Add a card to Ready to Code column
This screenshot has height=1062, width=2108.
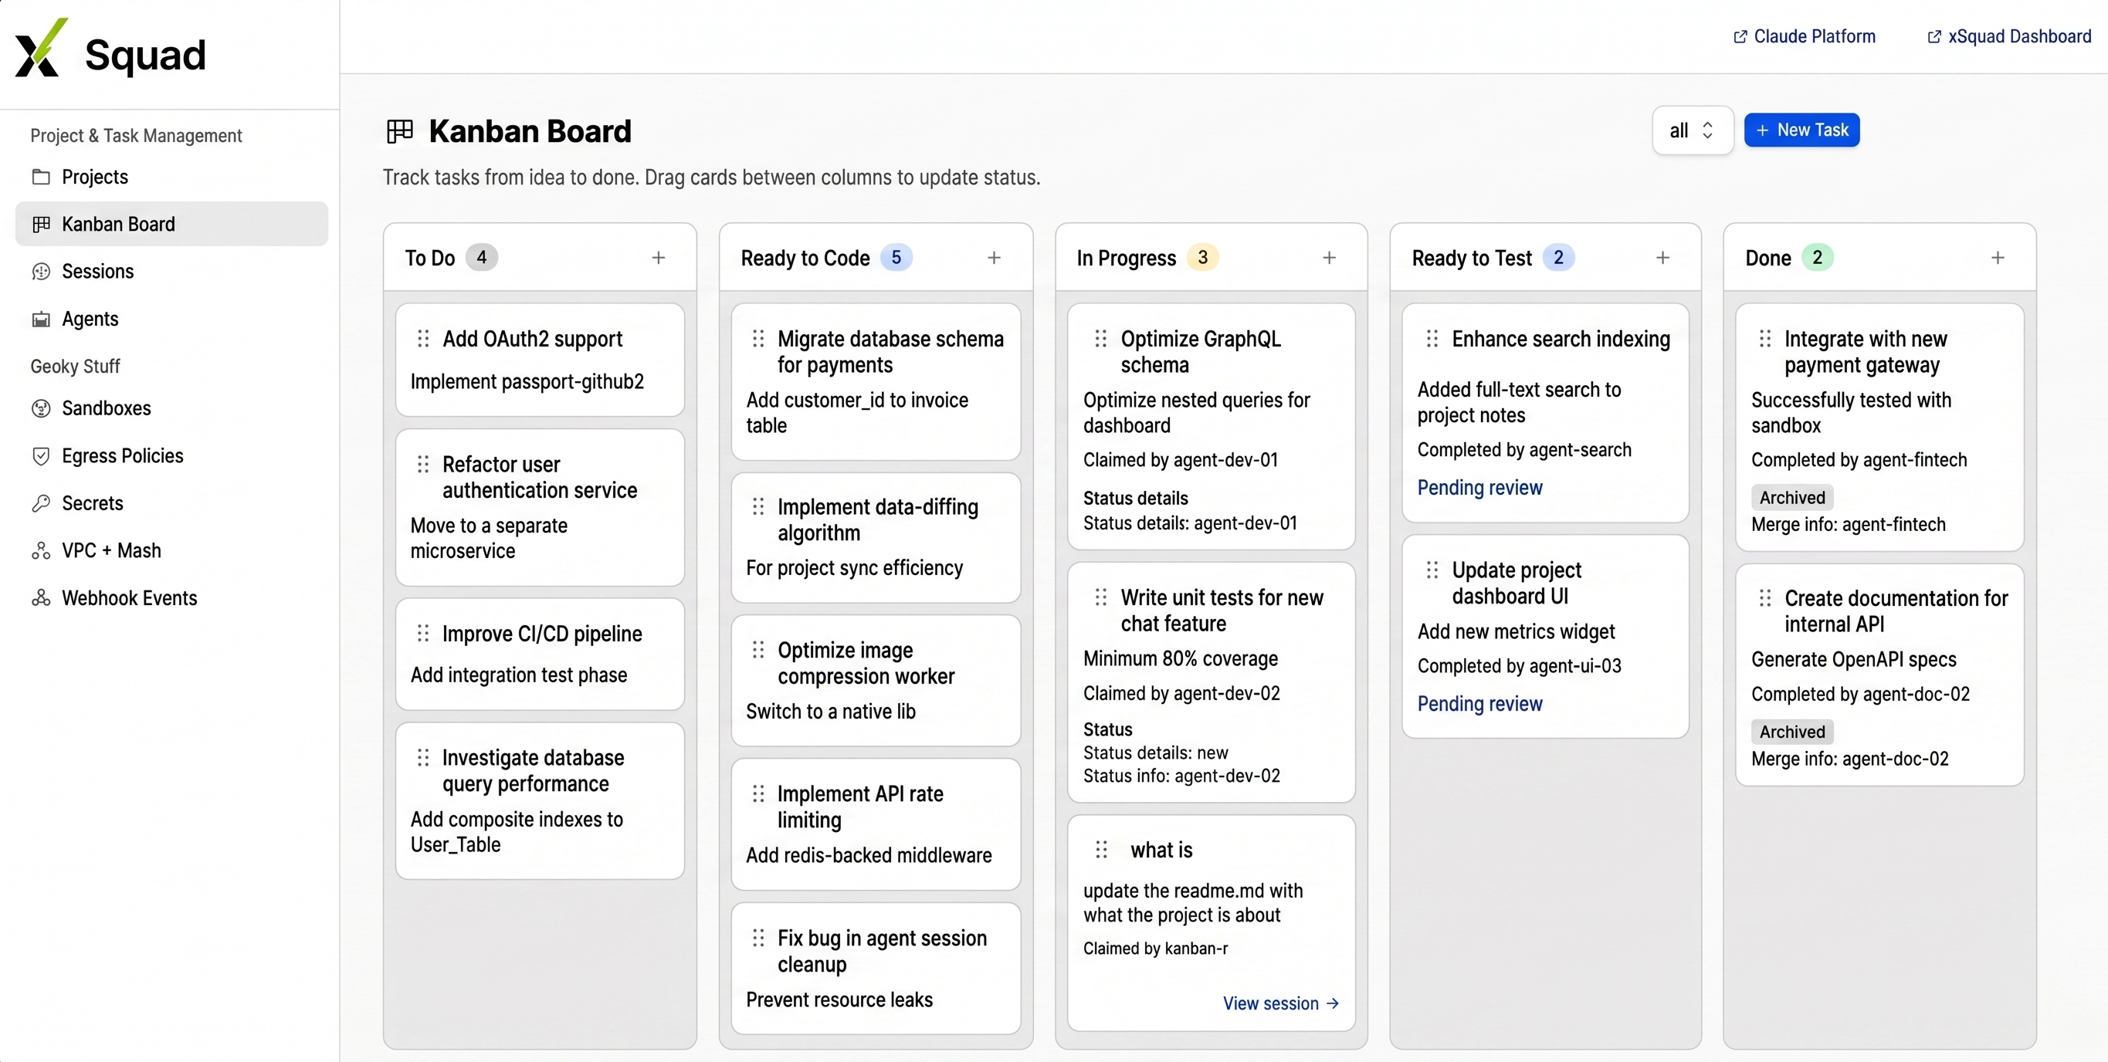994,258
